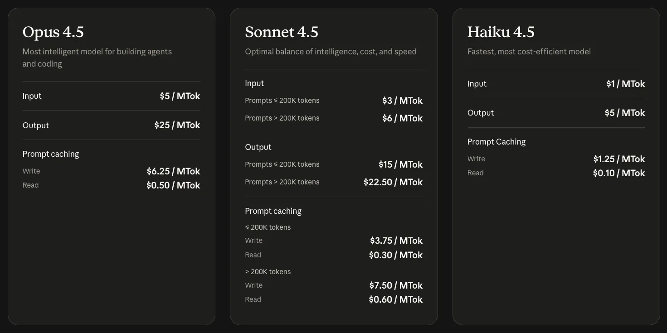Click Sonnet input price $3 / MTok
This screenshot has width=667, height=333.
(x=402, y=101)
